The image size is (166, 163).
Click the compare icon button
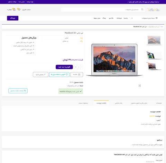76,75
